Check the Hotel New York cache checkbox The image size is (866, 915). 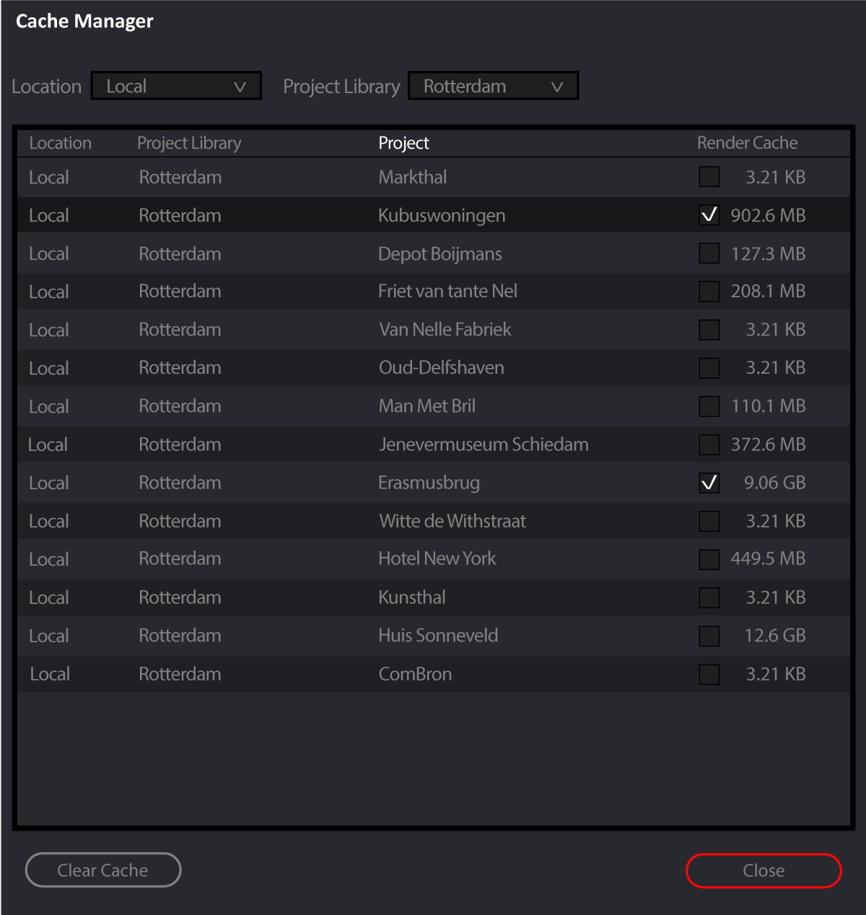[x=708, y=559]
